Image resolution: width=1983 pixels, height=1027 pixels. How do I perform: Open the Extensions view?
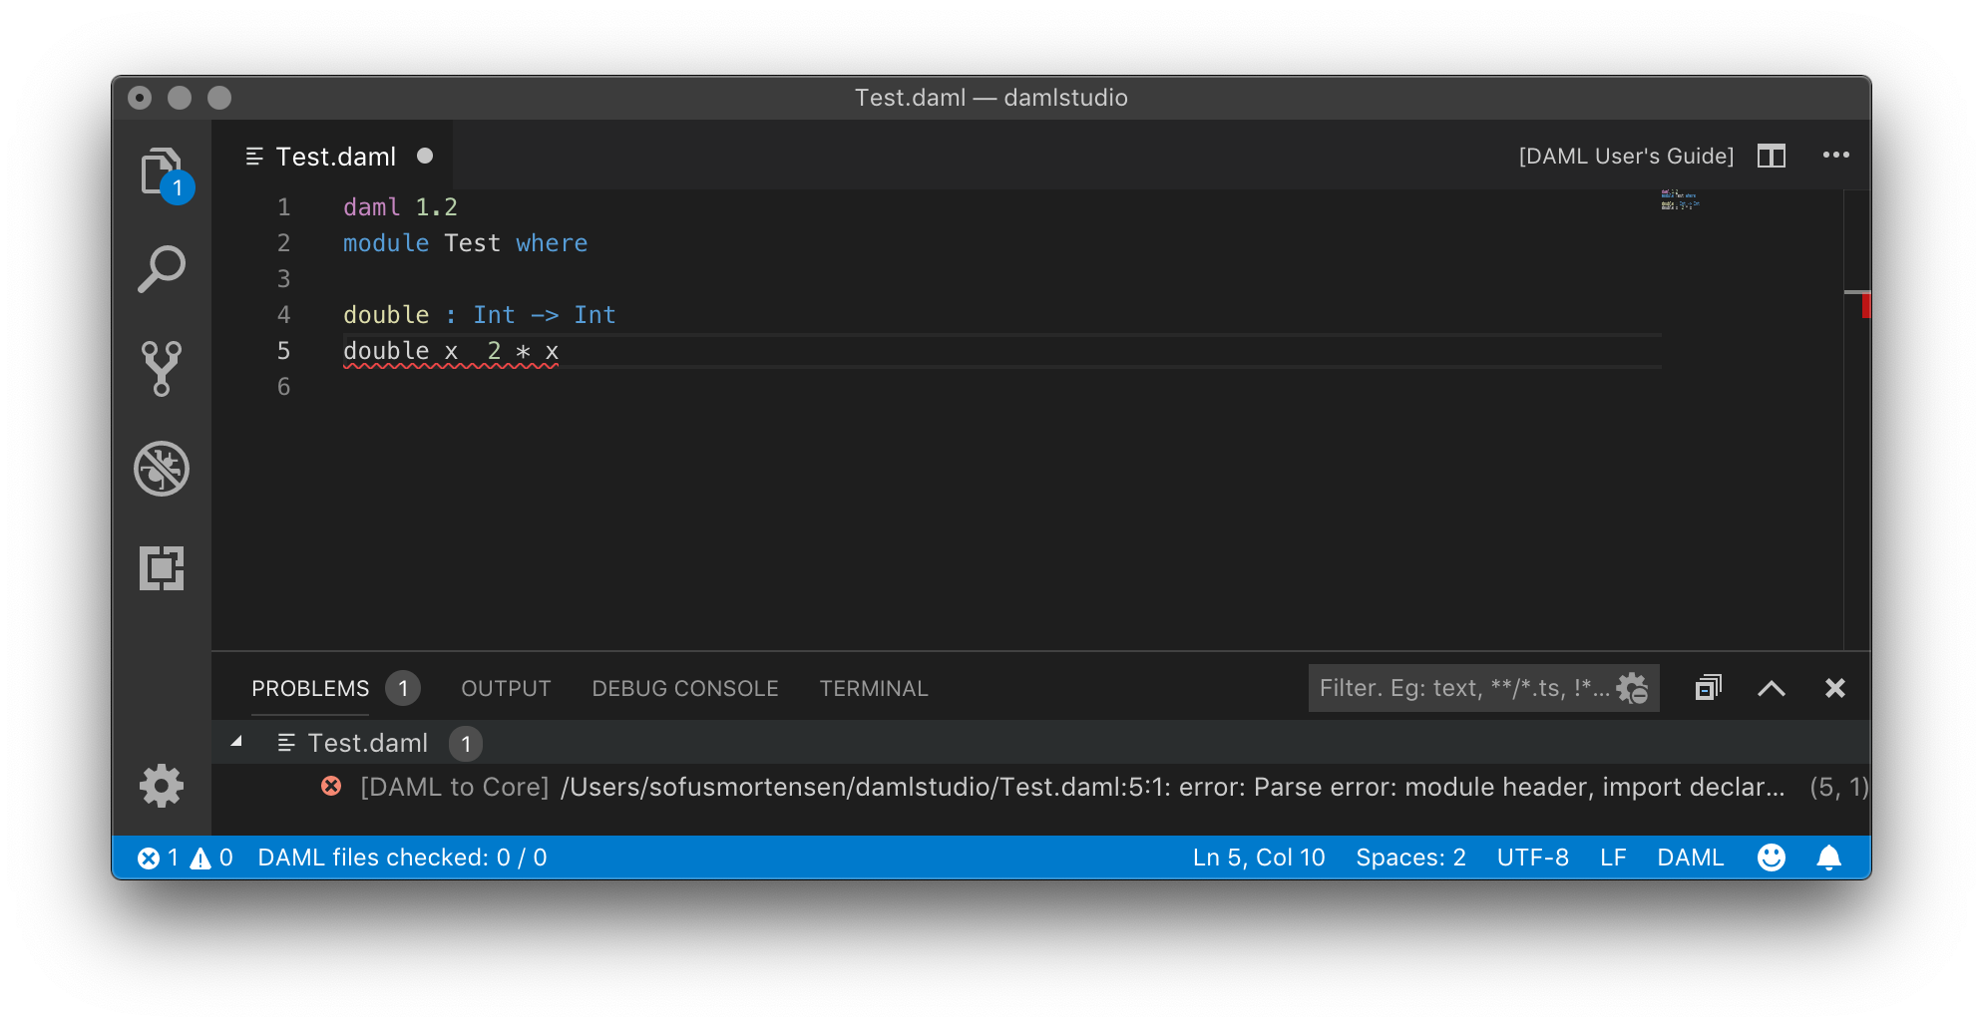162,568
